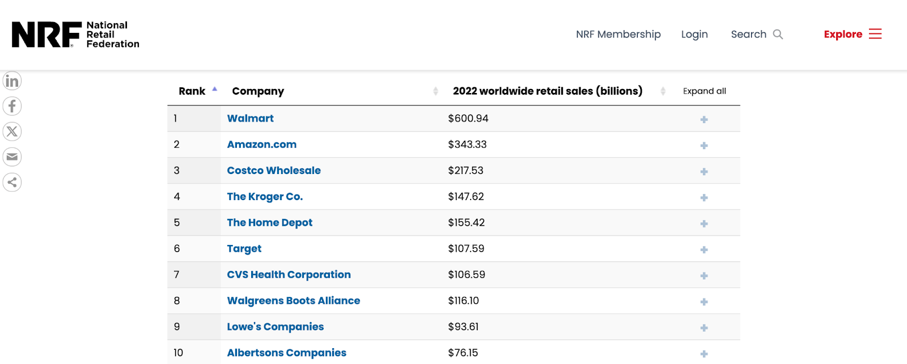Viewport: 907px width, 364px height.
Task: Expand the Walgreens Boots Alliance row
Action: click(704, 302)
